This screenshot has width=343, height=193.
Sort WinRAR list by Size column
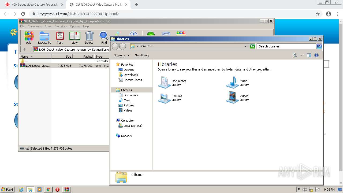pyautogui.click(x=62, y=57)
